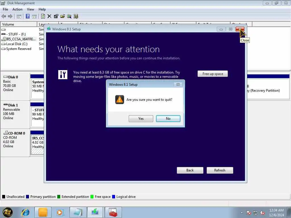Image resolution: width=291 pixels, height=218 pixels.
Task: Open the Help menu
Action: (42, 9)
